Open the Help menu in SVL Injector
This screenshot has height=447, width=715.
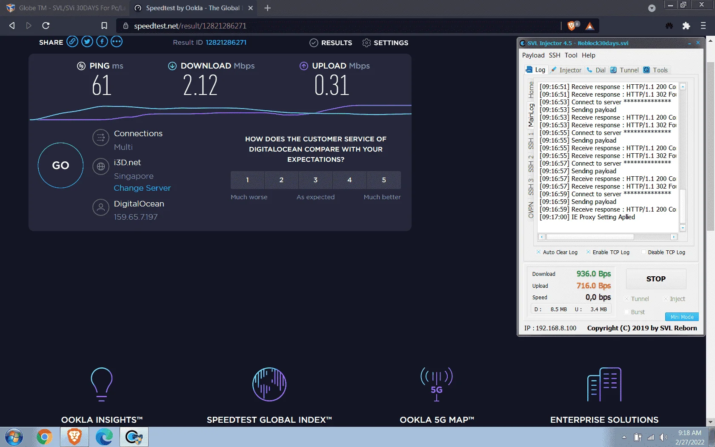coord(589,55)
